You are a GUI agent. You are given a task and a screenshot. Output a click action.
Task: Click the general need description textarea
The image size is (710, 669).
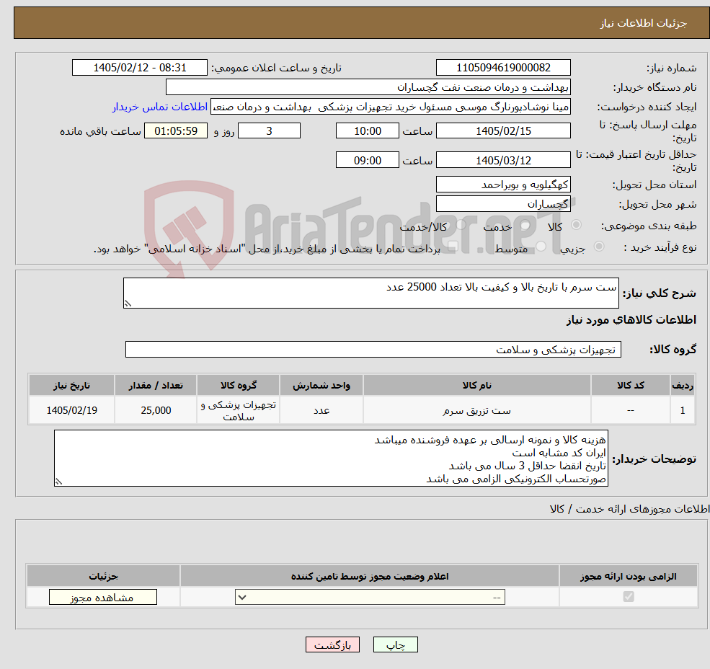point(370,293)
